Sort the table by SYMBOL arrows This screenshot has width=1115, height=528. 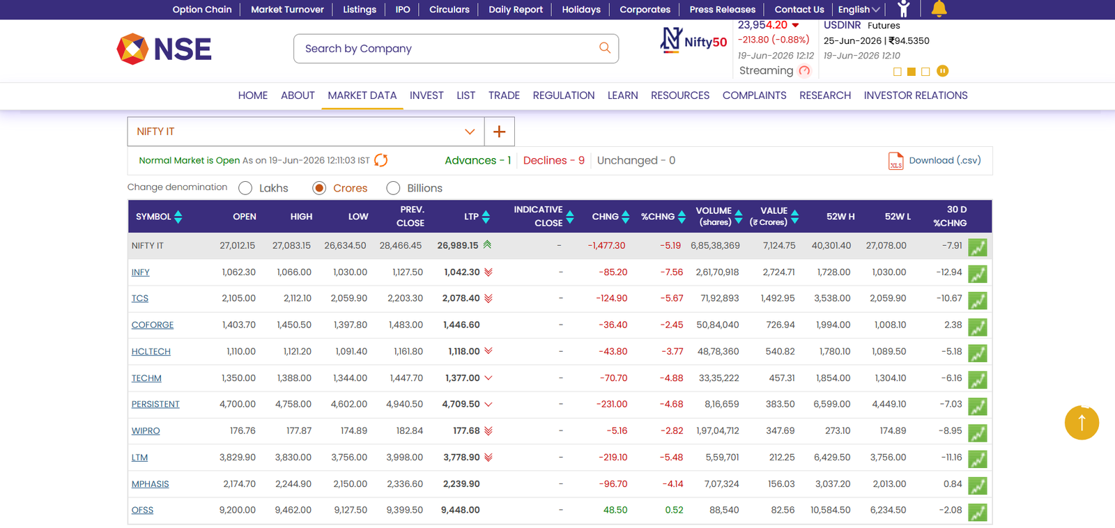point(178,217)
